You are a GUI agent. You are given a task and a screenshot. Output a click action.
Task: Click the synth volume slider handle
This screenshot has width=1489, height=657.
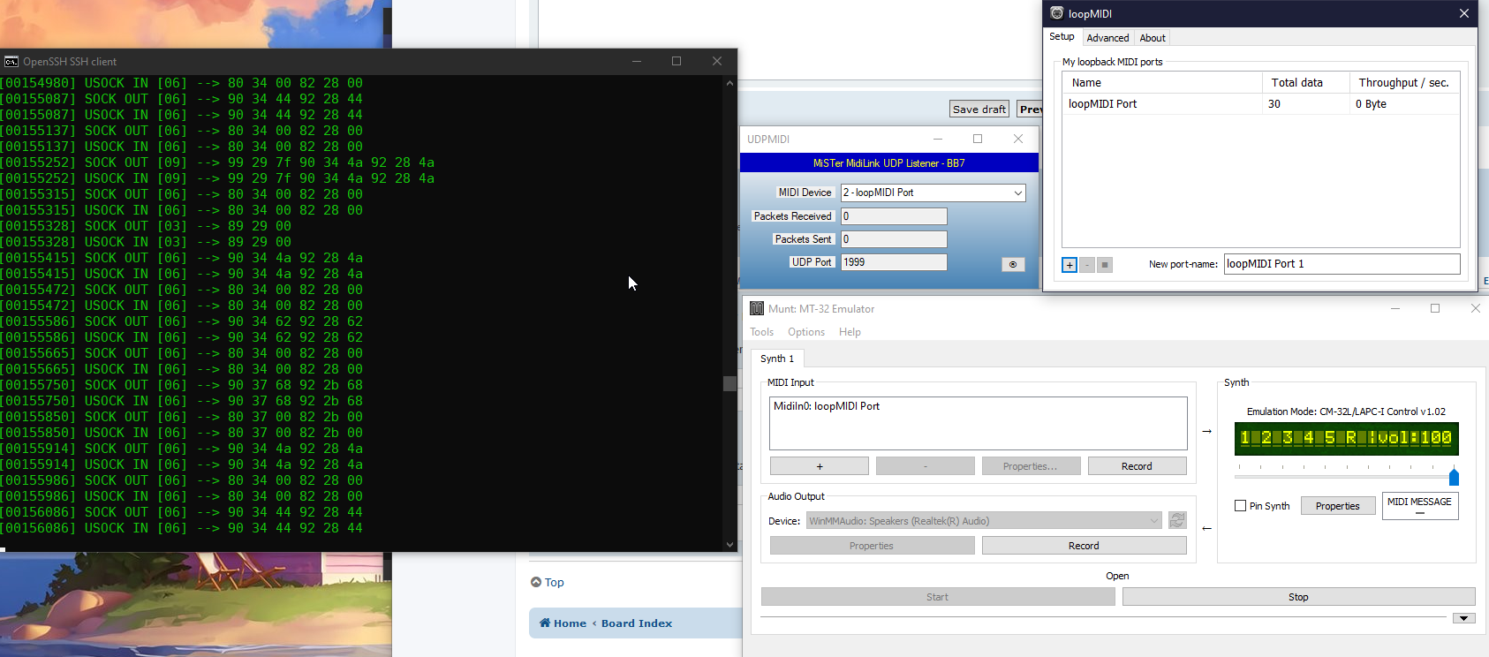(1454, 477)
